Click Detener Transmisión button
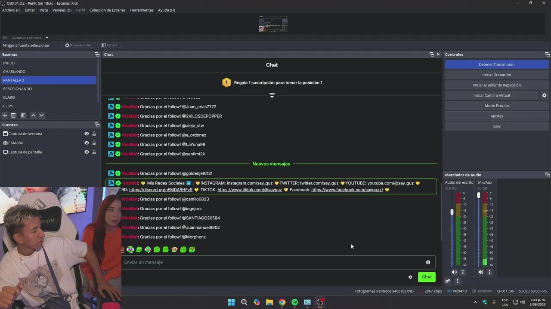 [x=497, y=64]
